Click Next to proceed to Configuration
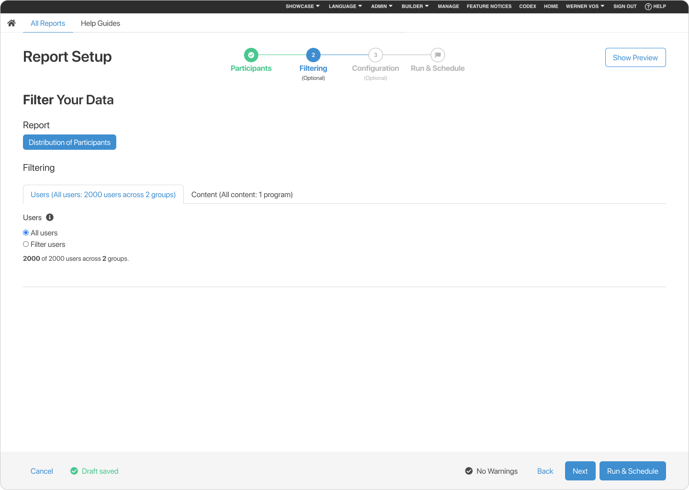Viewport: 689px width, 490px height. click(580, 471)
